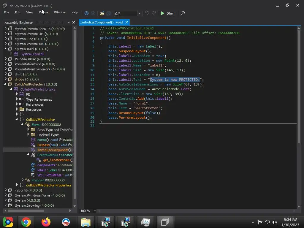Select the References node icon
This screenshot has width=304, height=228.
[21, 104]
